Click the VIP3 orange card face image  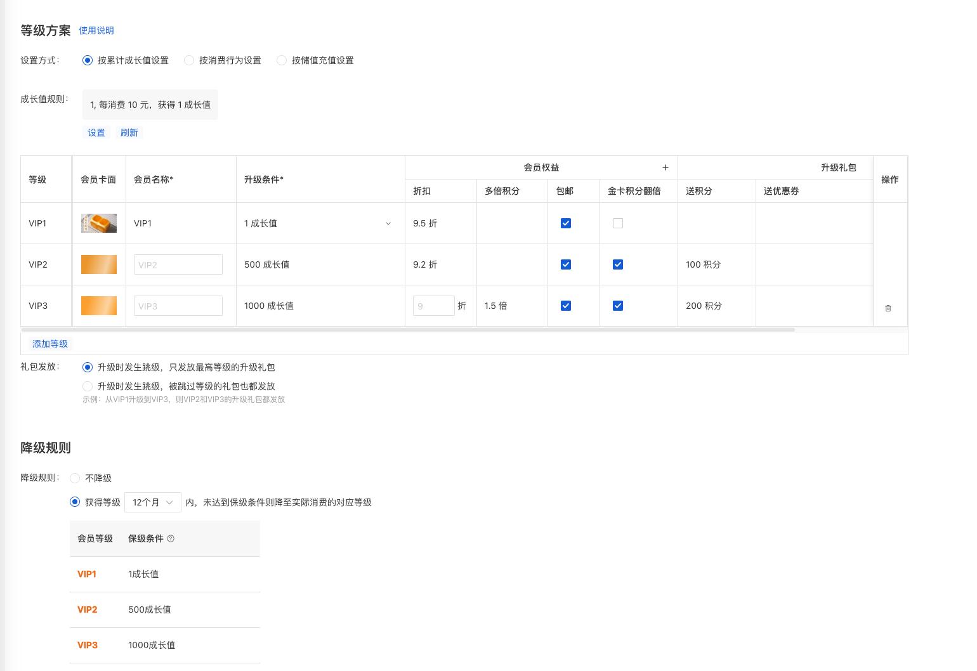point(99,306)
